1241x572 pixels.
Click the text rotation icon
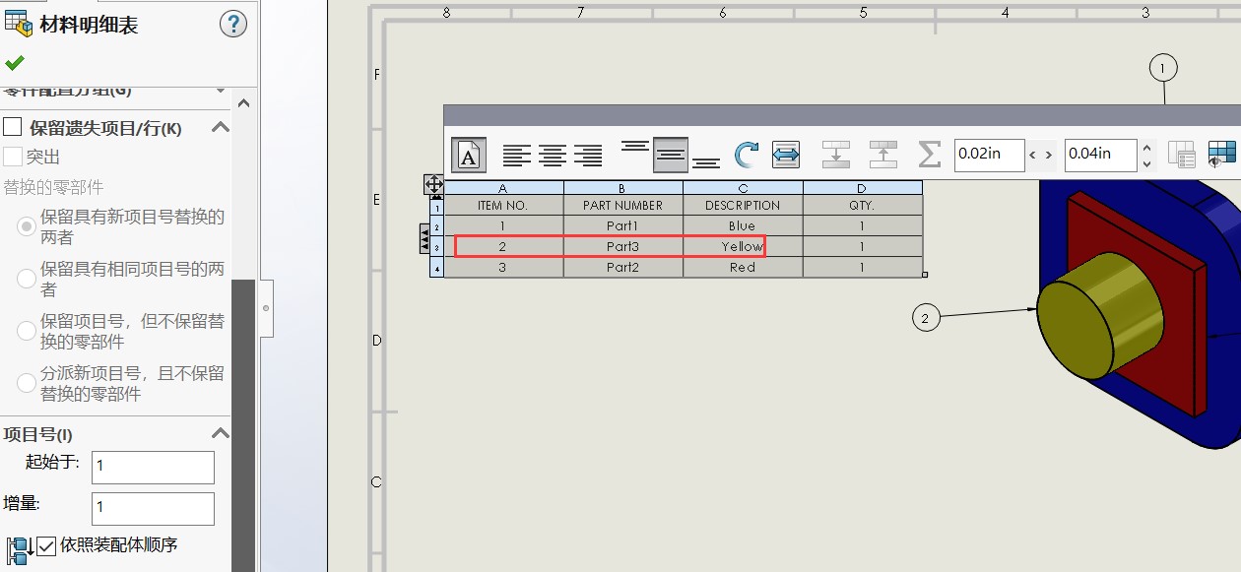(x=747, y=155)
